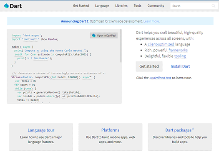The height and width of the screenshot is (160, 219).
Task: Click the 'main() async {' code line
Action: click(23, 47)
